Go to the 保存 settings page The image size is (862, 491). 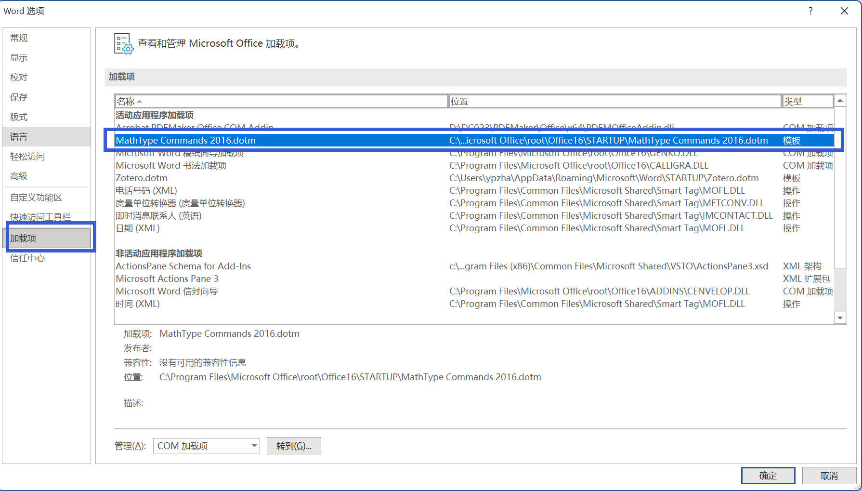[46, 97]
